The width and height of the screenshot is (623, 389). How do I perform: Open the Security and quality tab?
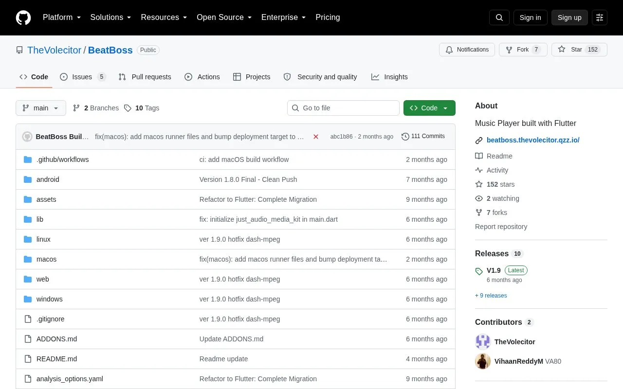320,77
